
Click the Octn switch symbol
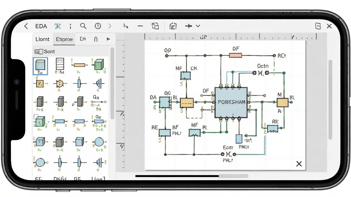pyautogui.click(x=261, y=73)
